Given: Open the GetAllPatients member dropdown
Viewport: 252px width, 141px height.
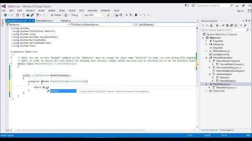Looking at the screenshot, I should click(167, 25).
